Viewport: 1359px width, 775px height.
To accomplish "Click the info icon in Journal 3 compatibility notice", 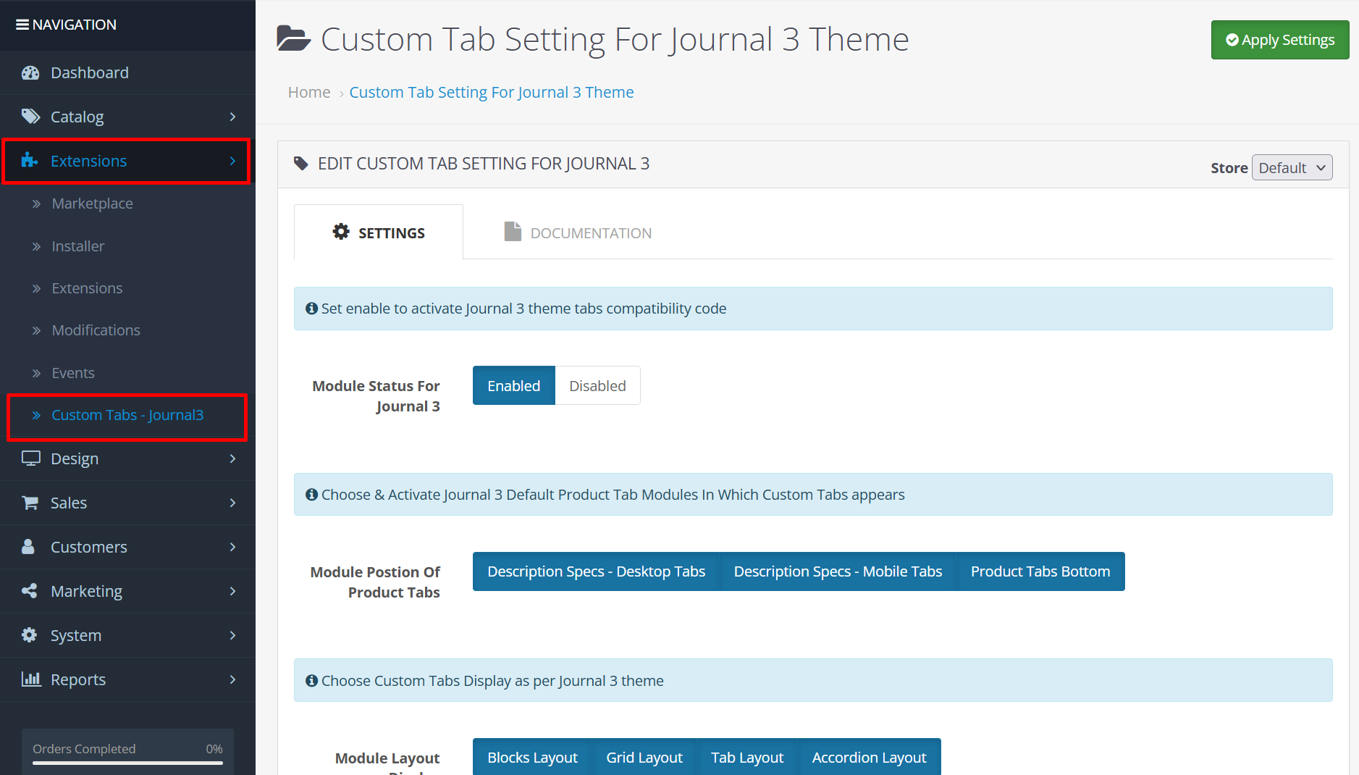I will click(x=312, y=309).
